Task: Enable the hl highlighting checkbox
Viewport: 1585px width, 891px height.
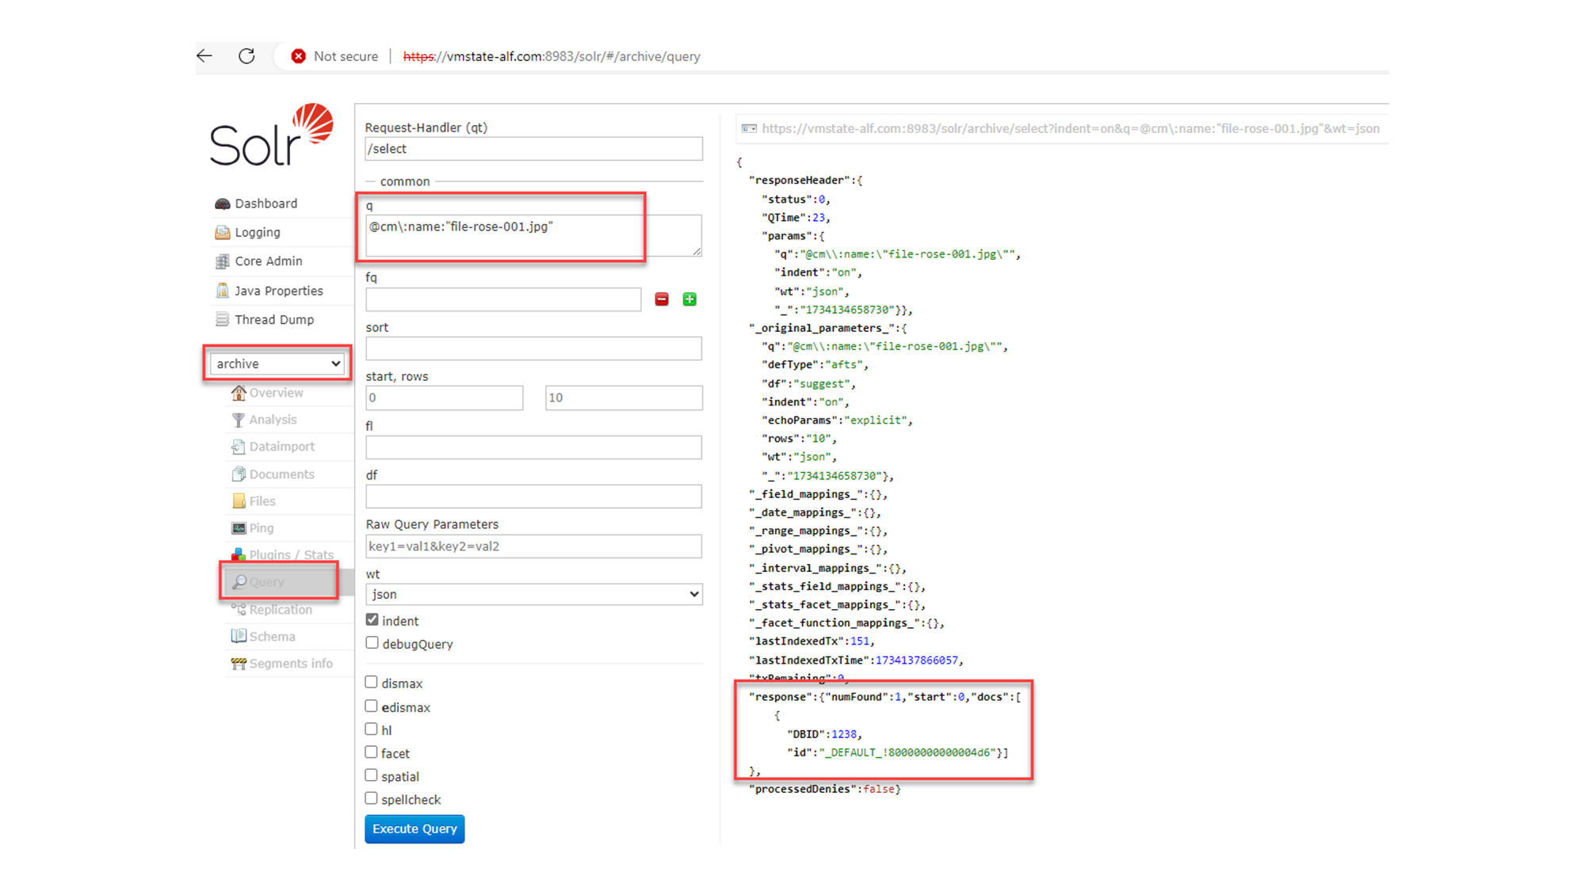Action: pos(371,729)
